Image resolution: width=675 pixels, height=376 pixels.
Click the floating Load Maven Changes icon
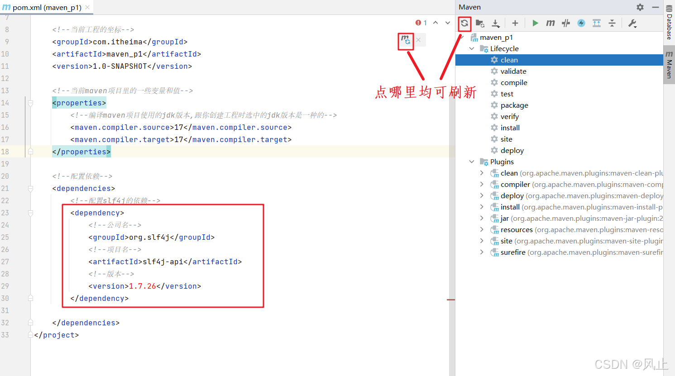coord(406,40)
